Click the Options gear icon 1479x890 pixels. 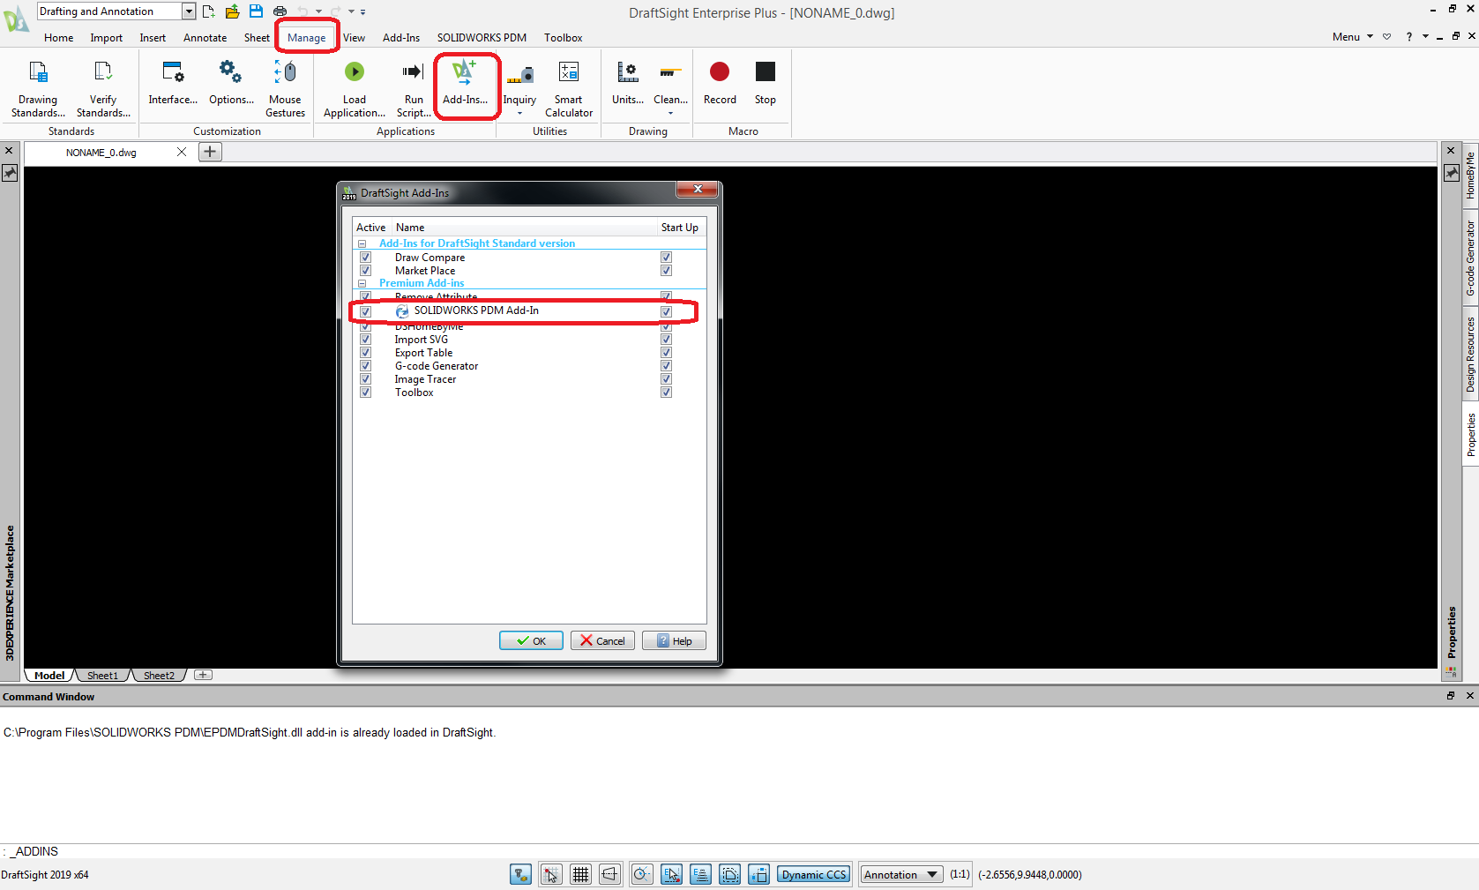pos(230,72)
